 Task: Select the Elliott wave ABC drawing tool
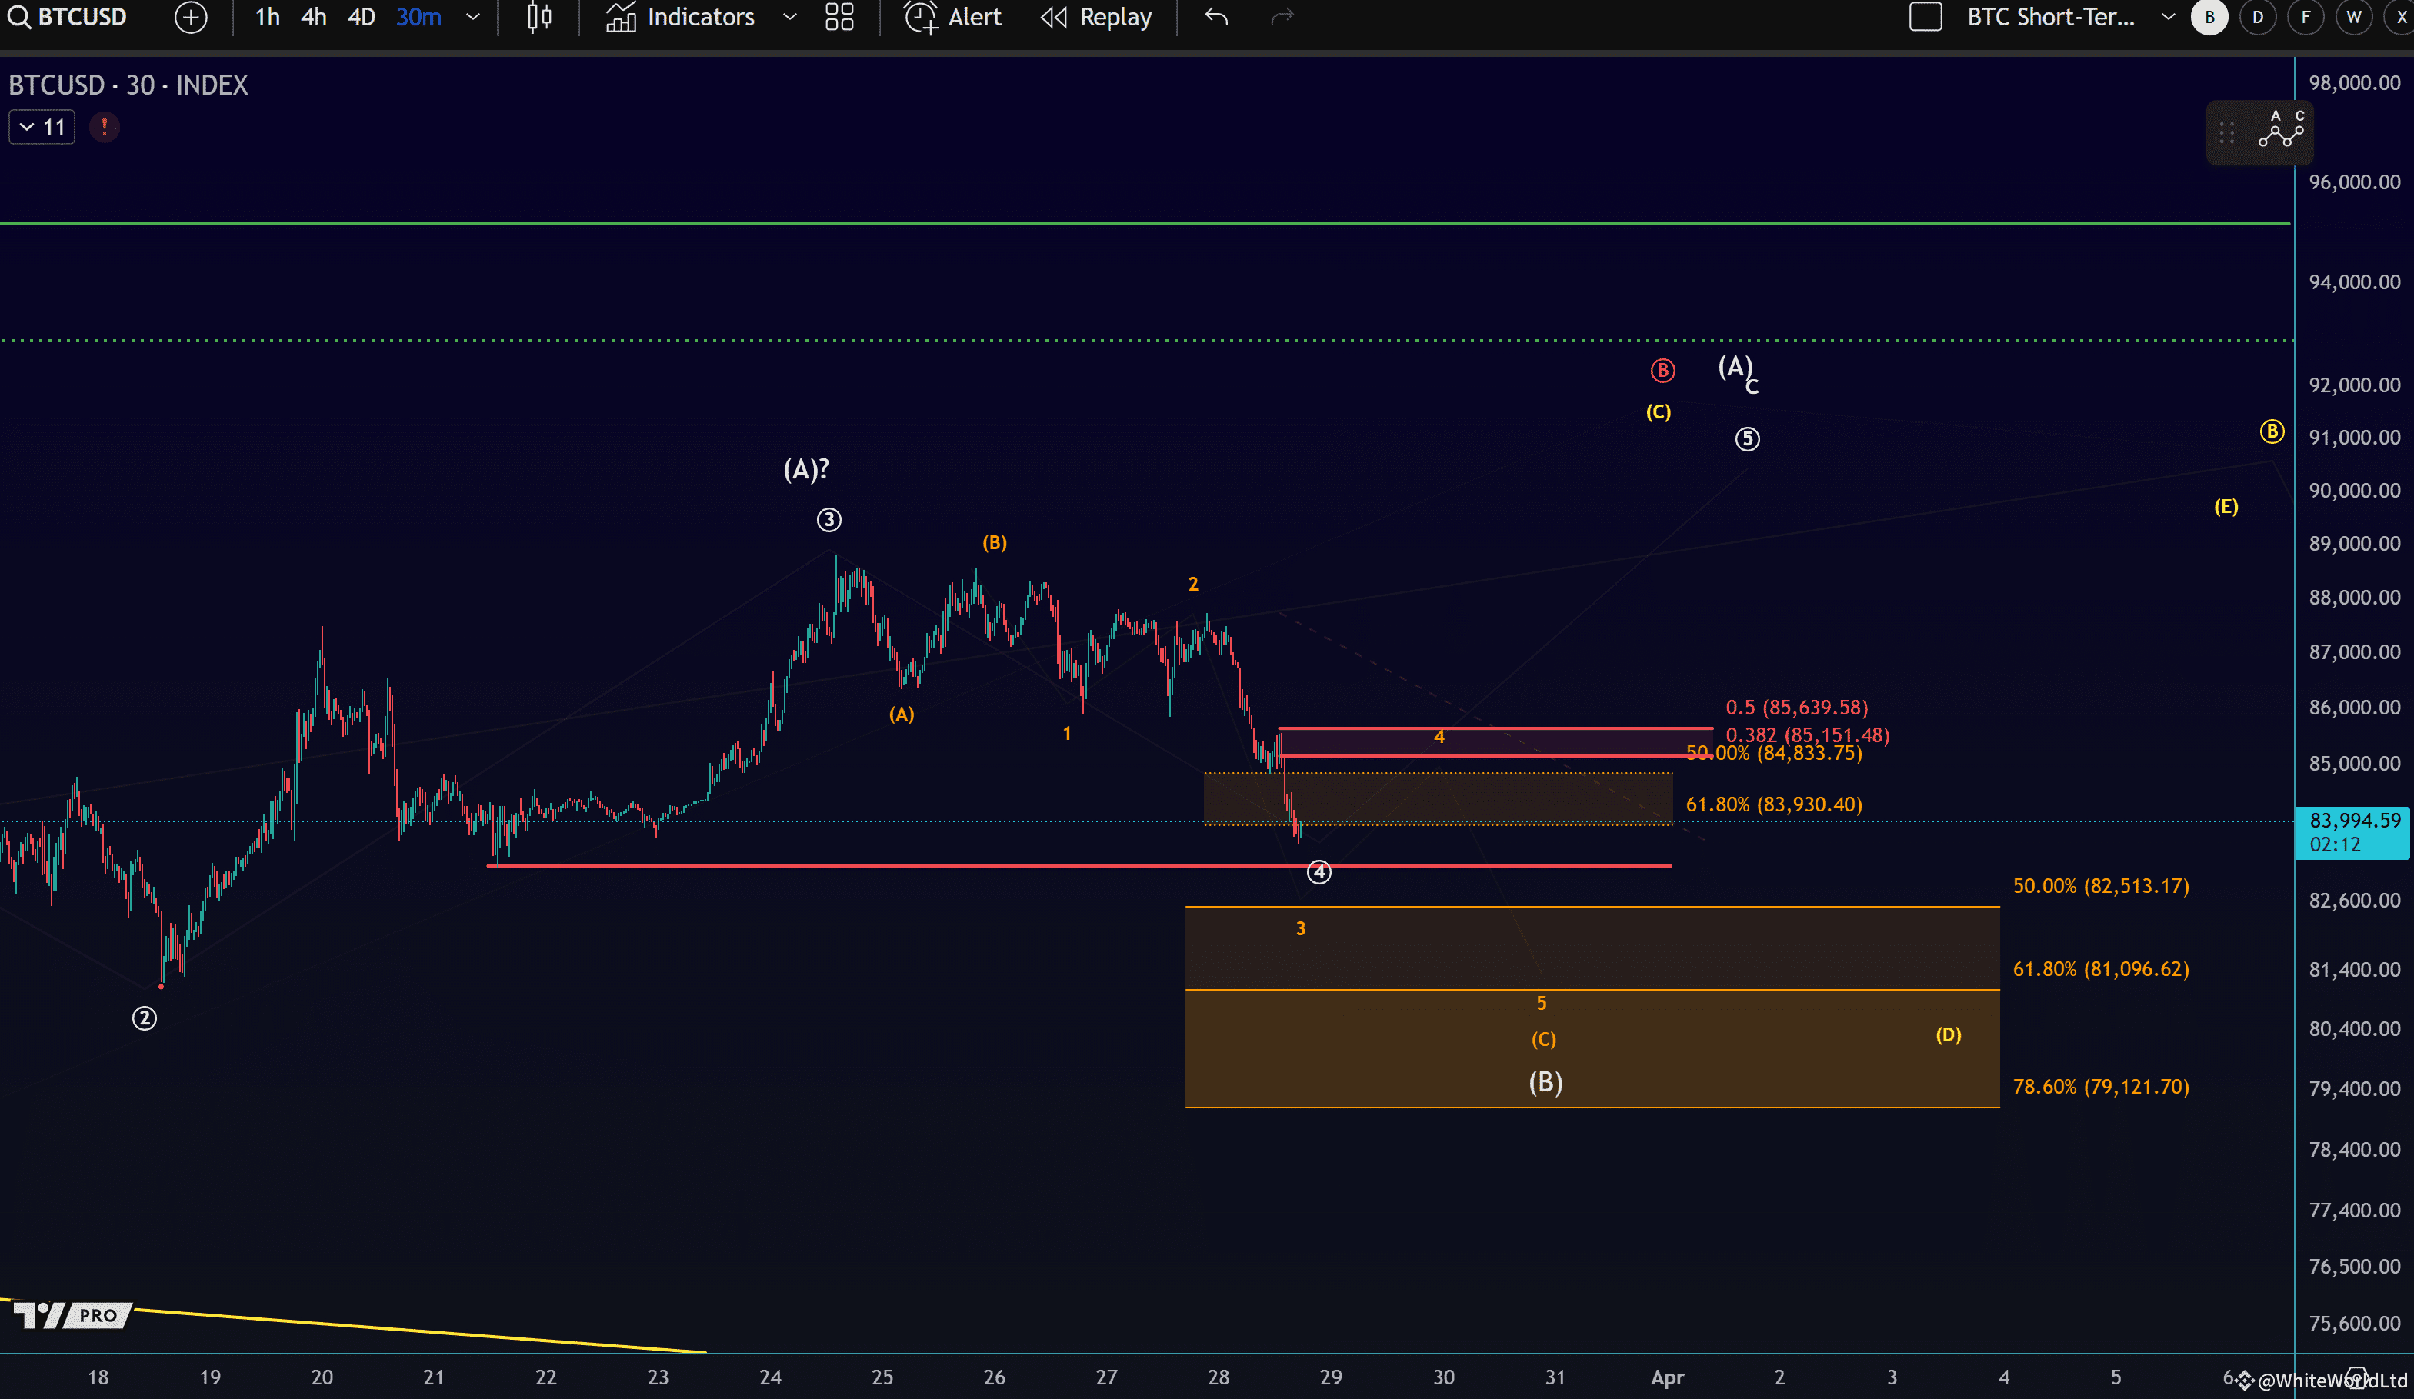coord(2281,129)
